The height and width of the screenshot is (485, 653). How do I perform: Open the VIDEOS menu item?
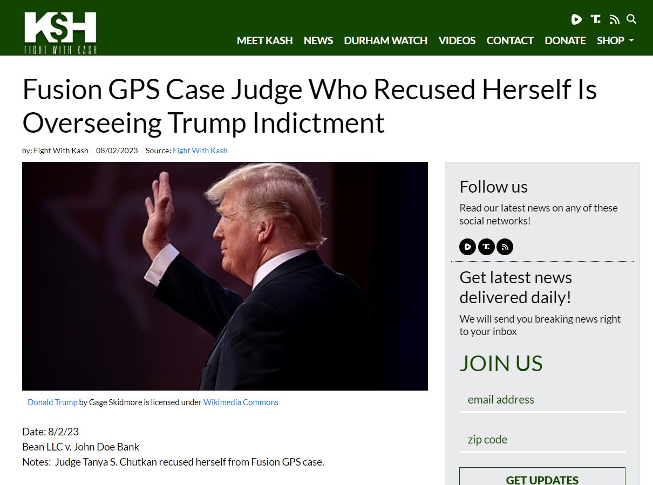point(457,40)
